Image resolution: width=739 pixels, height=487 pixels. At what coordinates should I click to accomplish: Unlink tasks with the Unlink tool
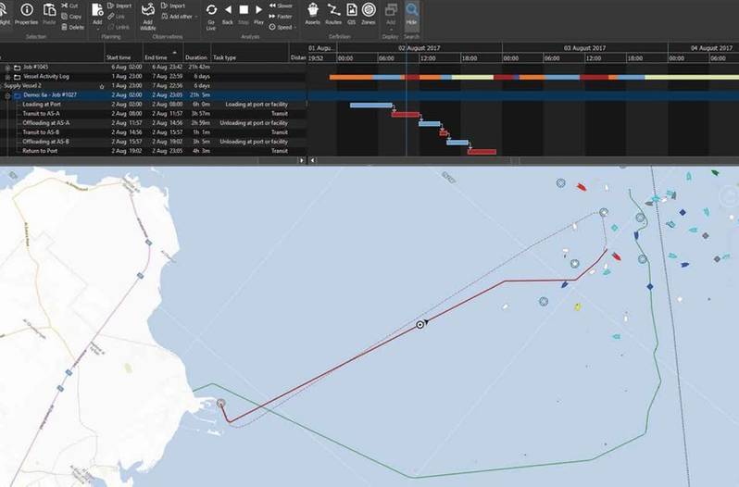119,28
